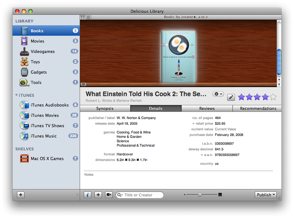Viewport: 294px width, 218px height.
Task: Expand the e.a.n. disclosure arrow
Action: (202, 155)
